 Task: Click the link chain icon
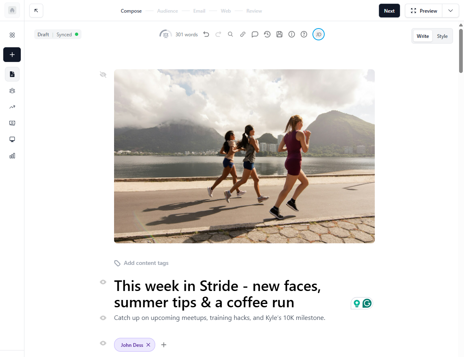tap(243, 34)
